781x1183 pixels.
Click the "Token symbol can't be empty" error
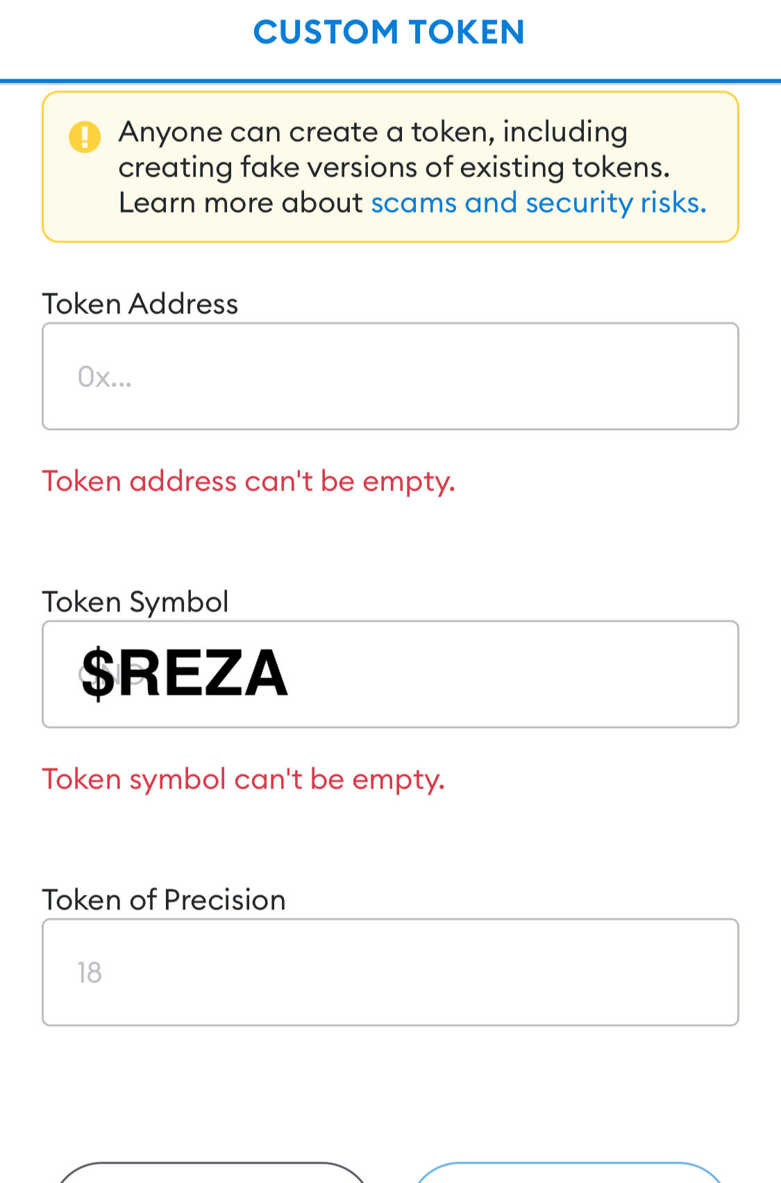[243, 779]
